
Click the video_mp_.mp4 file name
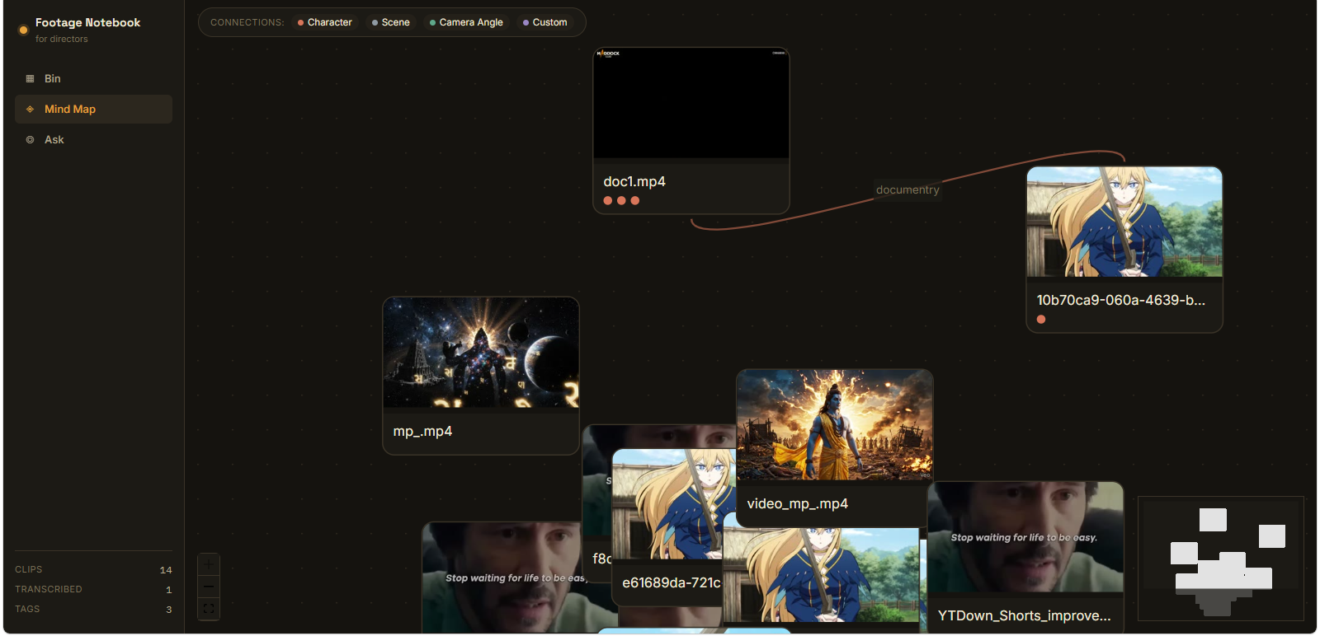click(x=798, y=503)
